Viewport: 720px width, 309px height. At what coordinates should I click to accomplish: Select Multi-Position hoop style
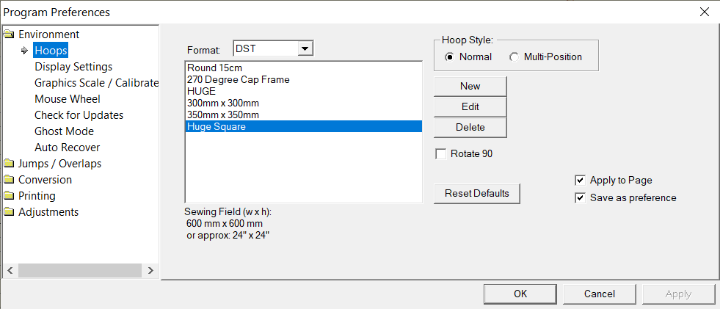(514, 57)
